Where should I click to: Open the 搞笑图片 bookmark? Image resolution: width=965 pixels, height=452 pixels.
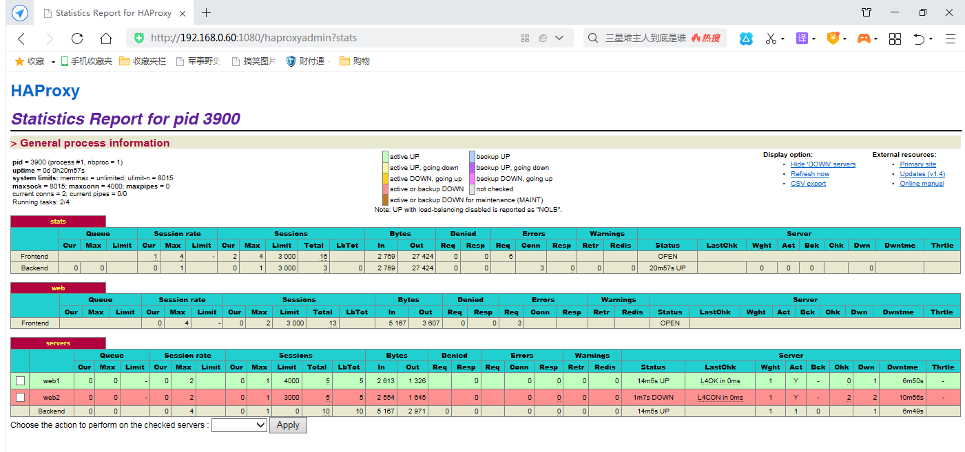pos(254,61)
